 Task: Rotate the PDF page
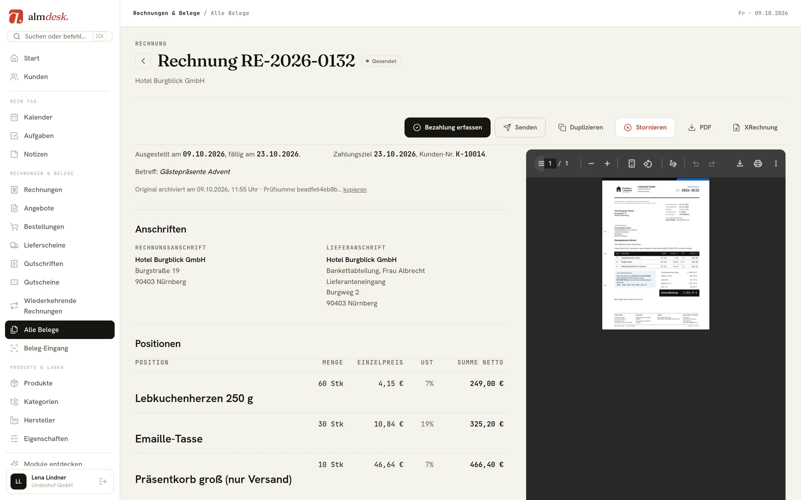point(648,163)
